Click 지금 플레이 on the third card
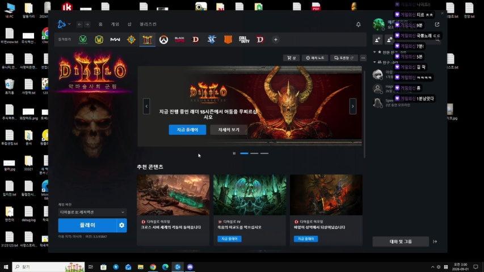The image size is (484, 272). [306, 239]
